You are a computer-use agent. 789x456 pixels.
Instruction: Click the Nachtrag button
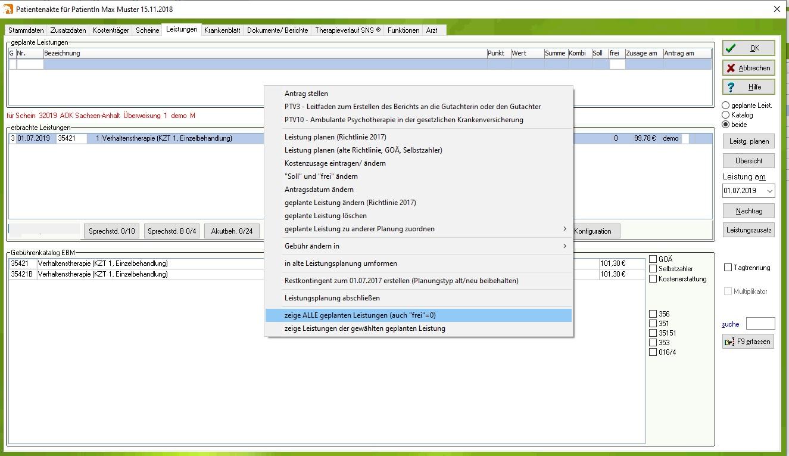click(x=749, y=211)
